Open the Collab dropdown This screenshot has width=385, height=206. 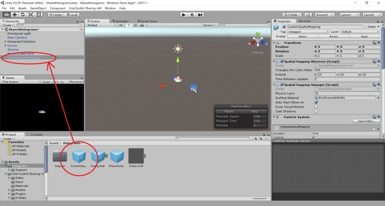point(292,15)
